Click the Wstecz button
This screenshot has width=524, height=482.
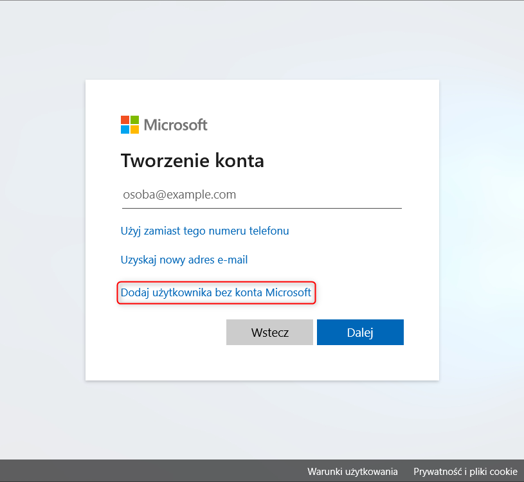[269, 332]
